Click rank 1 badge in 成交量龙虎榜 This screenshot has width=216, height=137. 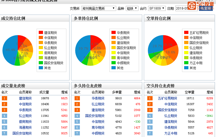pos(5,98)
